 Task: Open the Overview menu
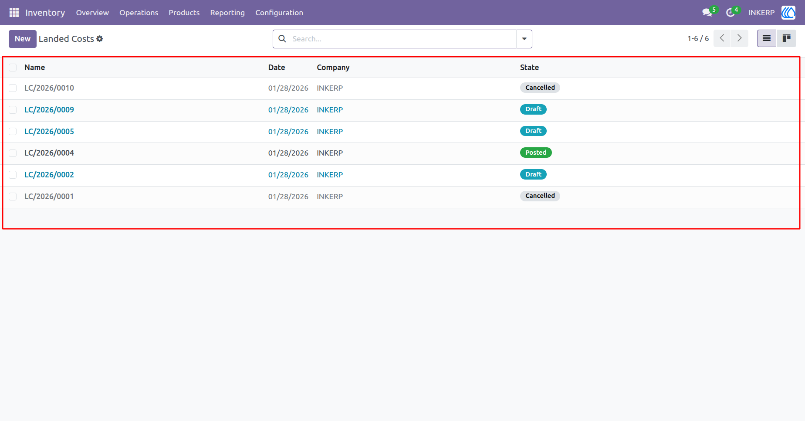(x=92, y=13)
